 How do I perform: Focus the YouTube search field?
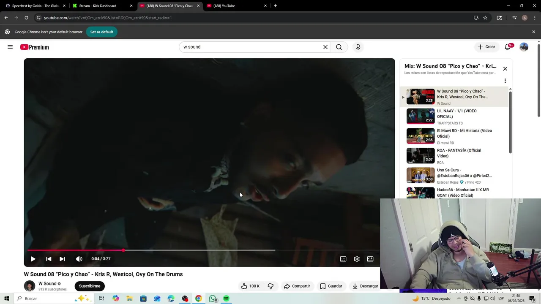(x=251, y=47)
